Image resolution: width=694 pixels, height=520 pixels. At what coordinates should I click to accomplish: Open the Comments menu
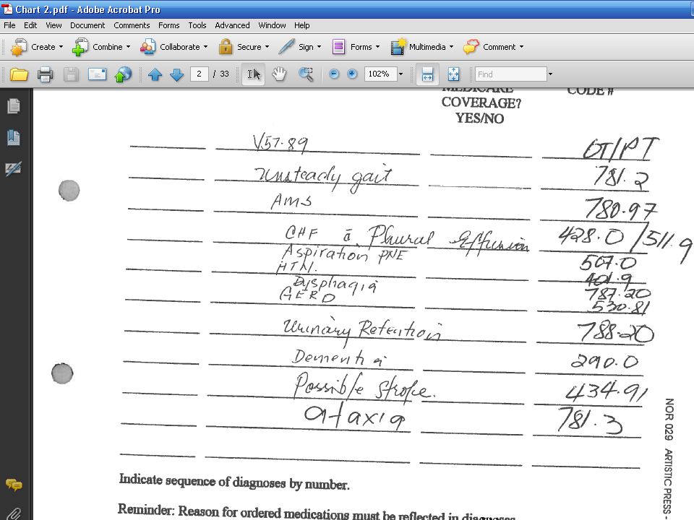pos(132,25)
